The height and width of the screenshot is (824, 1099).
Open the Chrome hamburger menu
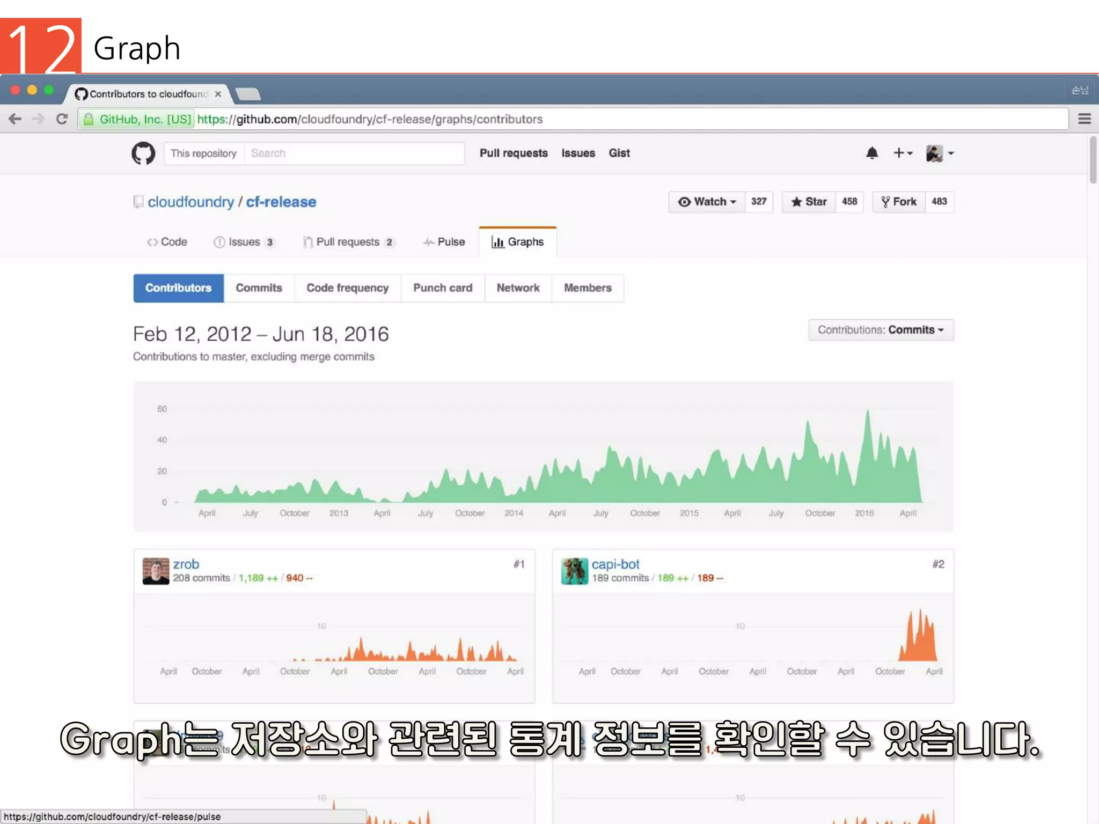[1084, 119]
